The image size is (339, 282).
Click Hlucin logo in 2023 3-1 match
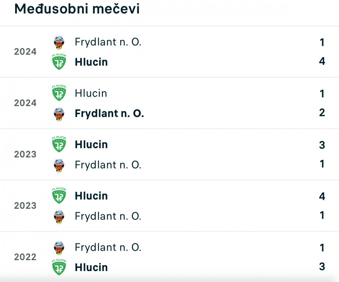pyautogui.click(x=59, y=144)
